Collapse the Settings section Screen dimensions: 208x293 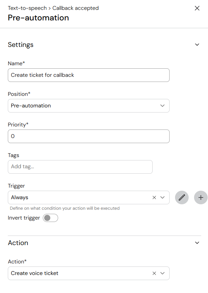pyautogui.click(x=197, y=45)
